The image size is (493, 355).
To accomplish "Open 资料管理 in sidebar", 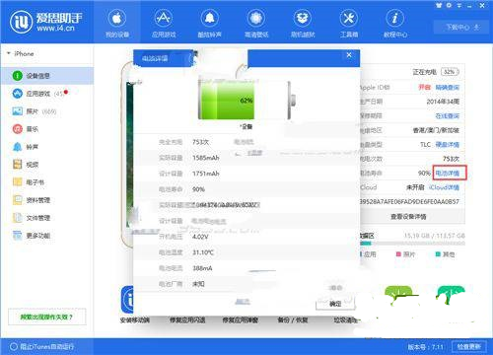I will 46,200.
